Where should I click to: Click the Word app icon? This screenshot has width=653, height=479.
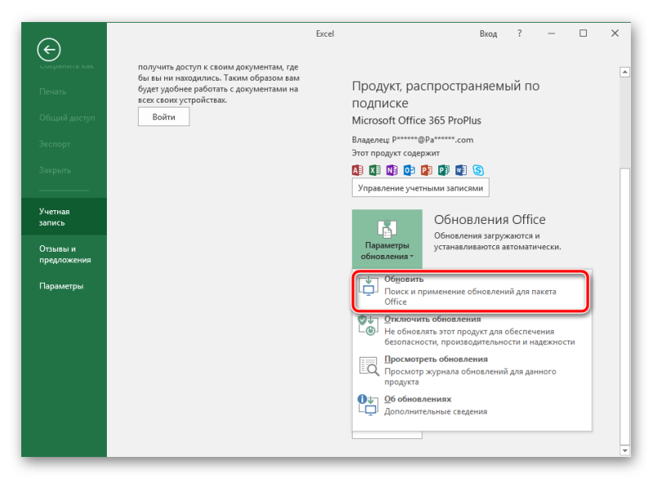[461, 170]
